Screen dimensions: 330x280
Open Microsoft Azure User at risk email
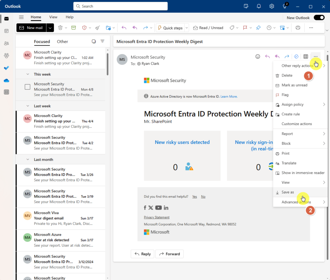click(x=61, y=240)
